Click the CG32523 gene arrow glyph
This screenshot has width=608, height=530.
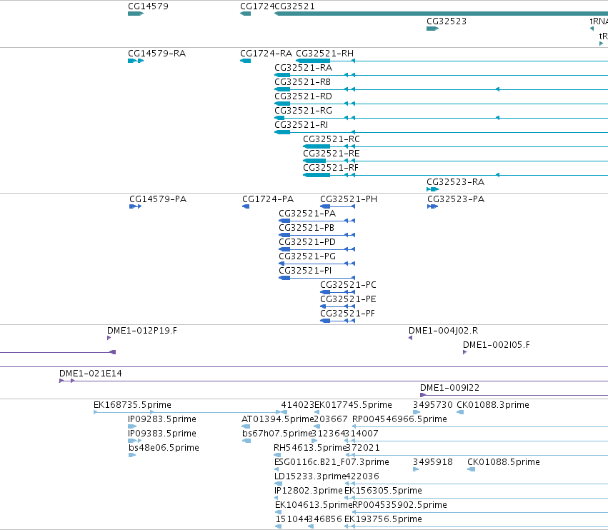tap(433, 29)
